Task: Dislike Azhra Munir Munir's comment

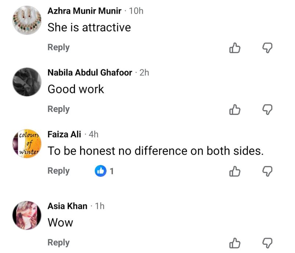Action: pos(268,48)
